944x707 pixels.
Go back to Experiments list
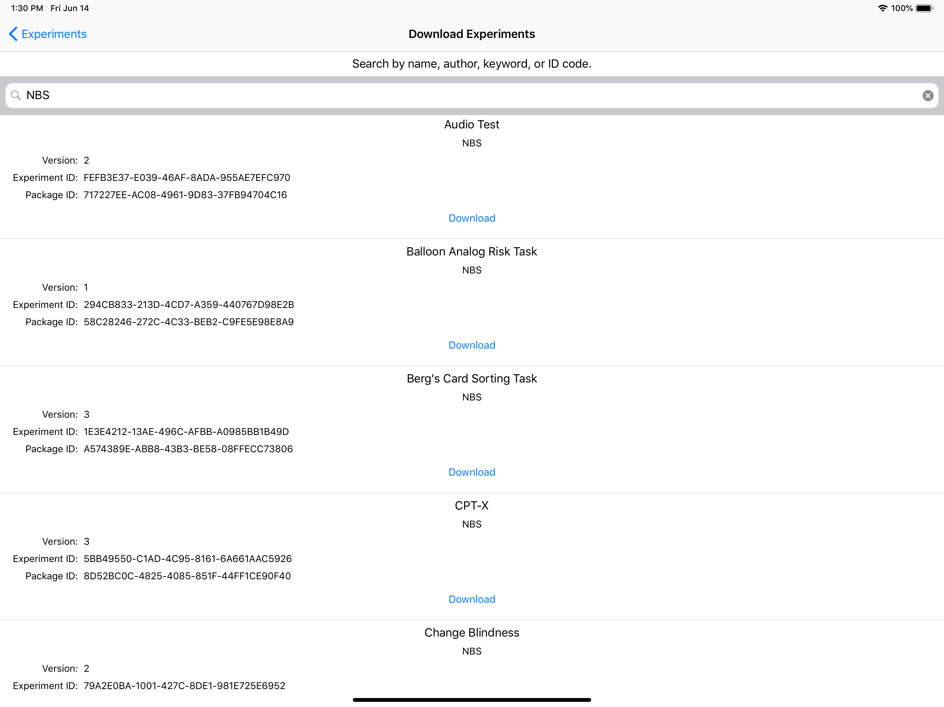point(48,34)
